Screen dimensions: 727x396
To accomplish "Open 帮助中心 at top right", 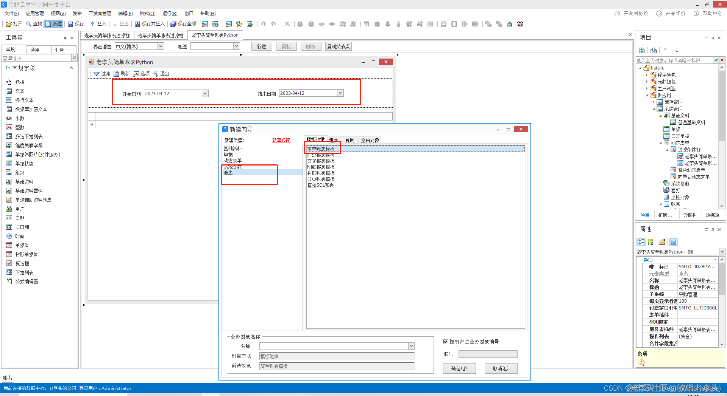I will click(x=708, y=13).
